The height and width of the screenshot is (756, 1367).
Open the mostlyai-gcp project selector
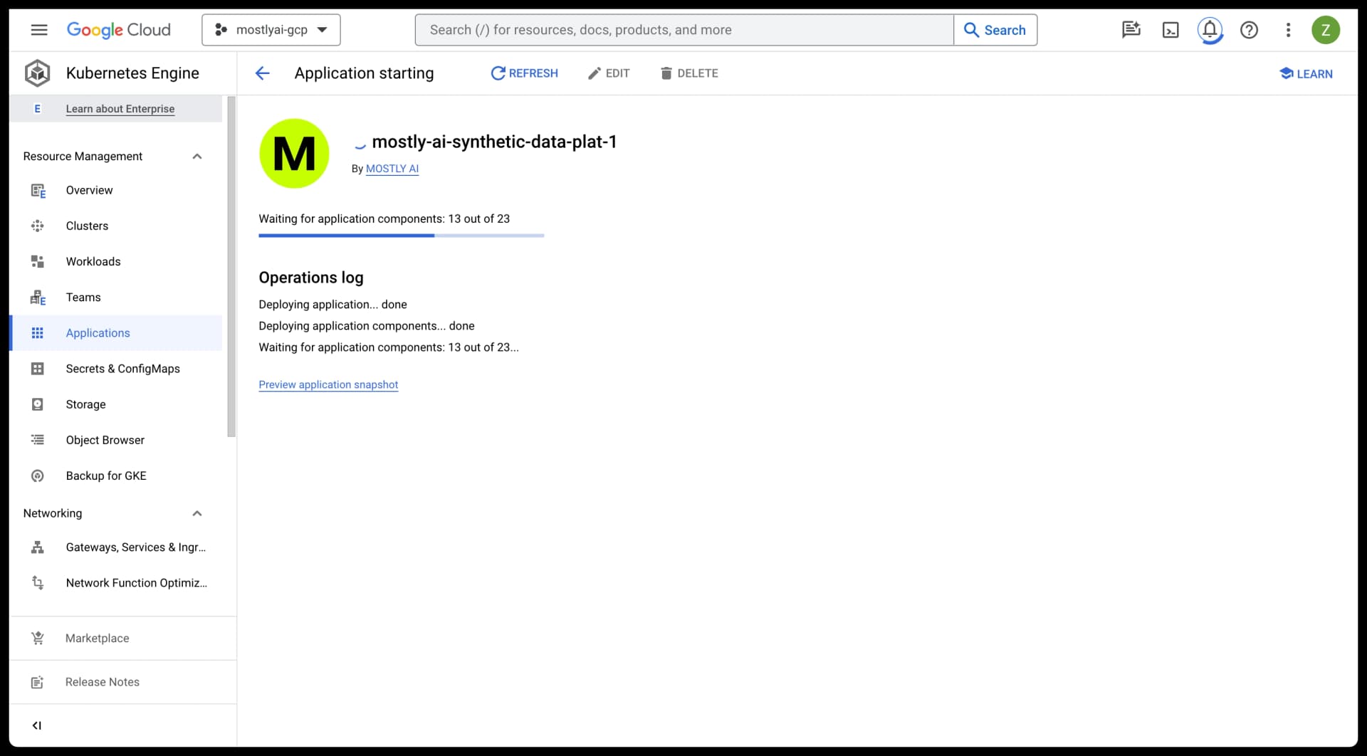coord(271,30)
